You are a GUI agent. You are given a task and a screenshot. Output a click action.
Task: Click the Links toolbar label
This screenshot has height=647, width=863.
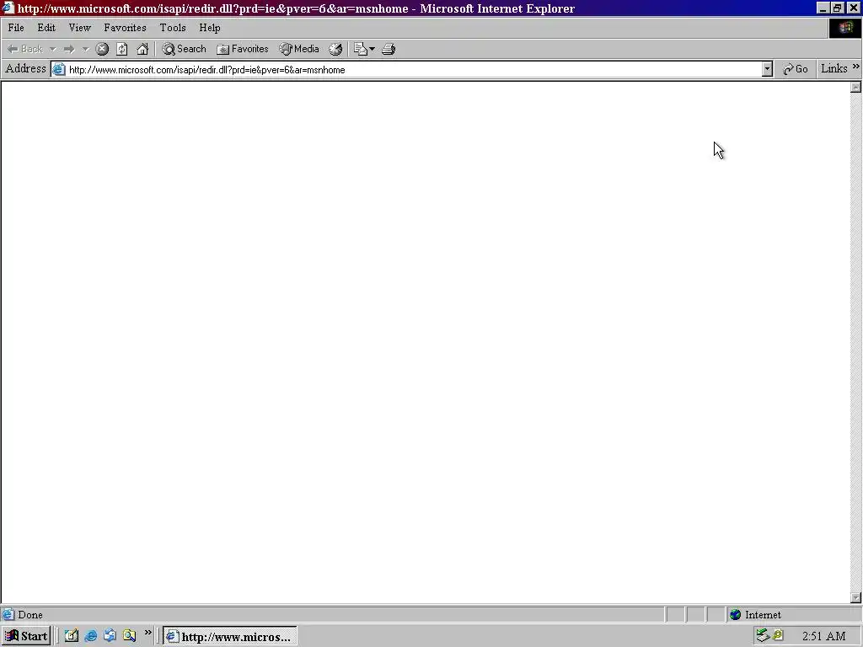[834, 69]
